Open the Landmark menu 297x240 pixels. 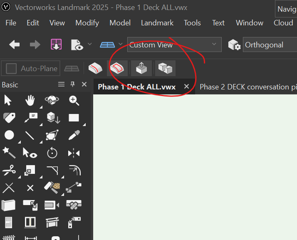coord(157,23)
